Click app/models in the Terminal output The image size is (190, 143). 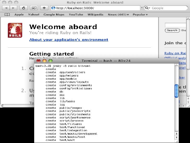[68, 79]
